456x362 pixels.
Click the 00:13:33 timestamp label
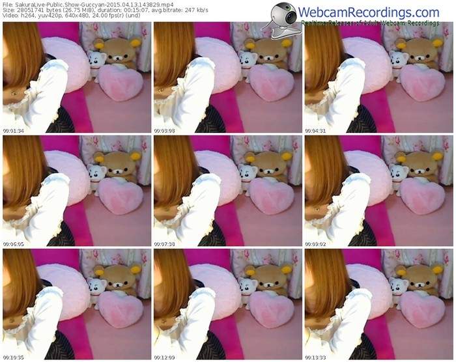pos(315,356)
